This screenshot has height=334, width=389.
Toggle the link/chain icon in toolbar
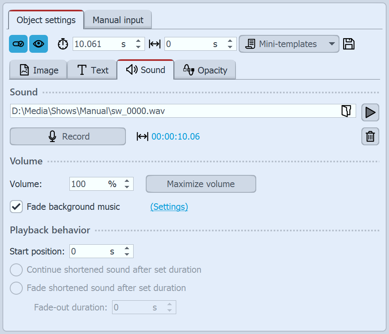[18, 44]
